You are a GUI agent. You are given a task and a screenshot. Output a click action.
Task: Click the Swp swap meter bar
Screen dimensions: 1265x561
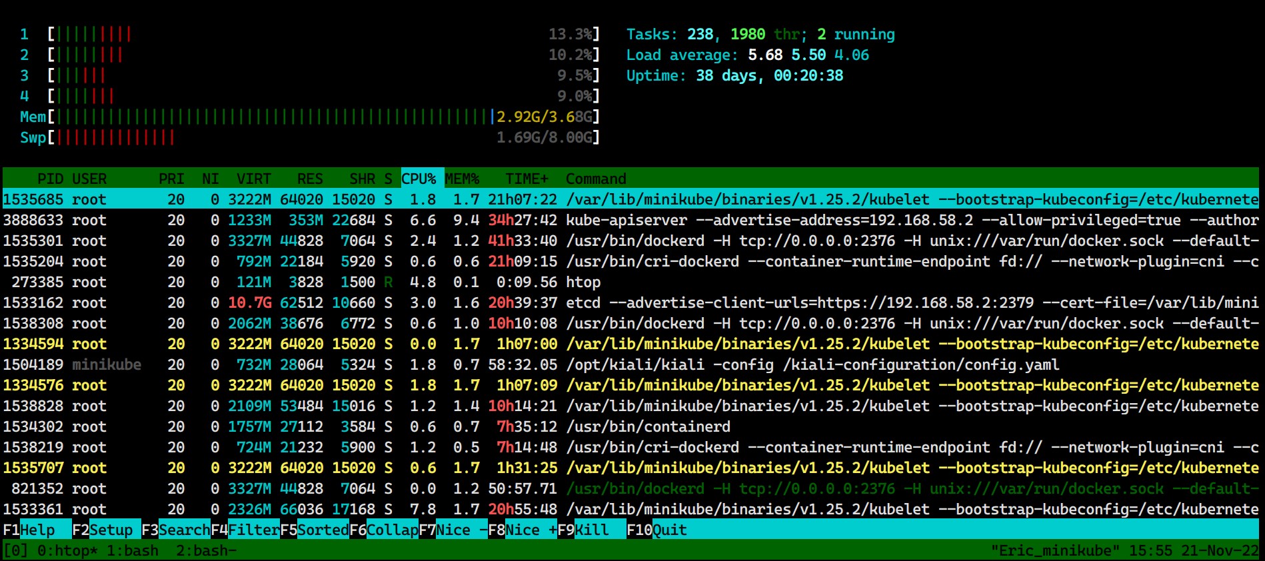point(323,137)
